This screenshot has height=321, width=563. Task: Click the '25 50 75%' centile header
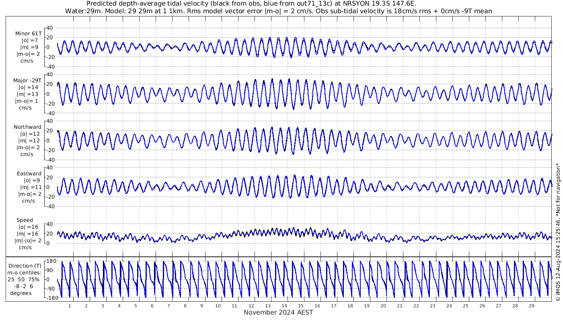coord(25,279)
